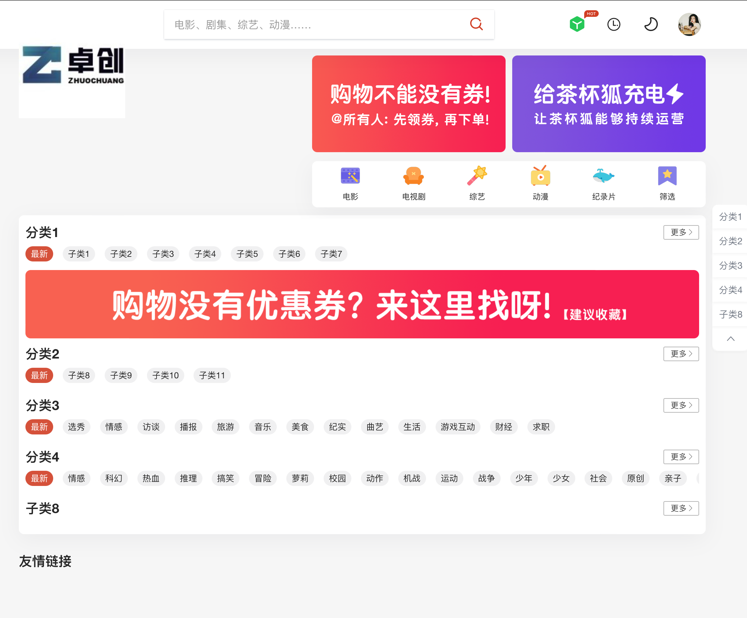747x618 pixels.
Task: Open watch history clock icon
Action: (x=614, y=24)
